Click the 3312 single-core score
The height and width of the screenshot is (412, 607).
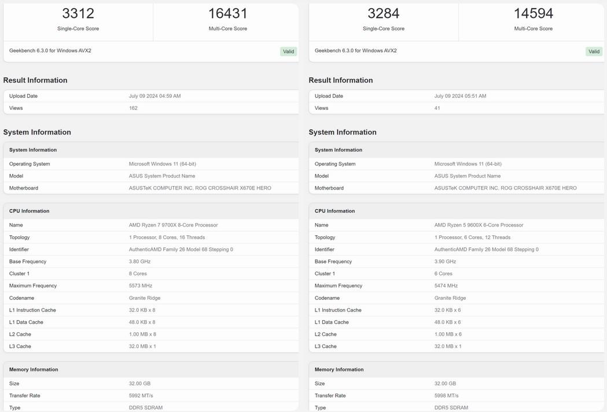pos(78,13)
